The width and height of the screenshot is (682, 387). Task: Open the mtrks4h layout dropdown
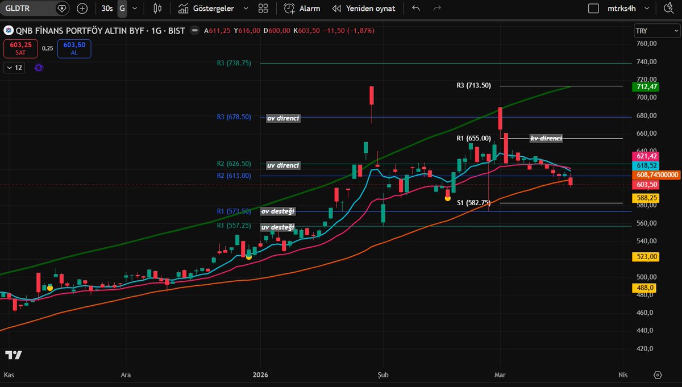pos(627,9)
